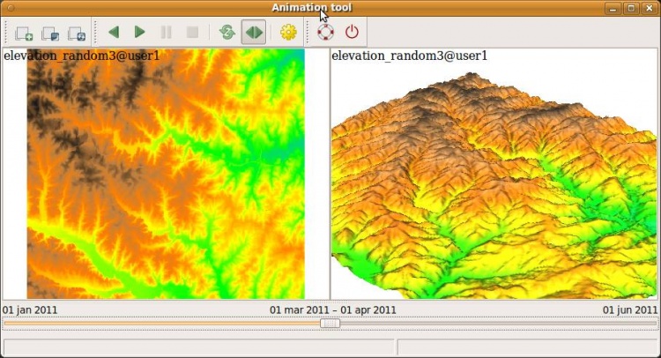Pause the animation playback
This screenshot has width=661, height=358.
click(x=166, y=33)
